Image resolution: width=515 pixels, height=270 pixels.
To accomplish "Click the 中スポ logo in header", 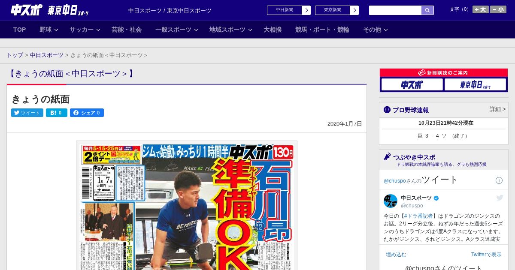I will coord(27,10).
